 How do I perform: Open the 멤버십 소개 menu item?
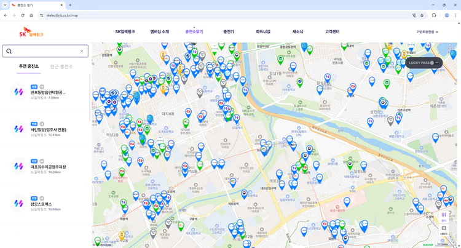coord(160,32)
